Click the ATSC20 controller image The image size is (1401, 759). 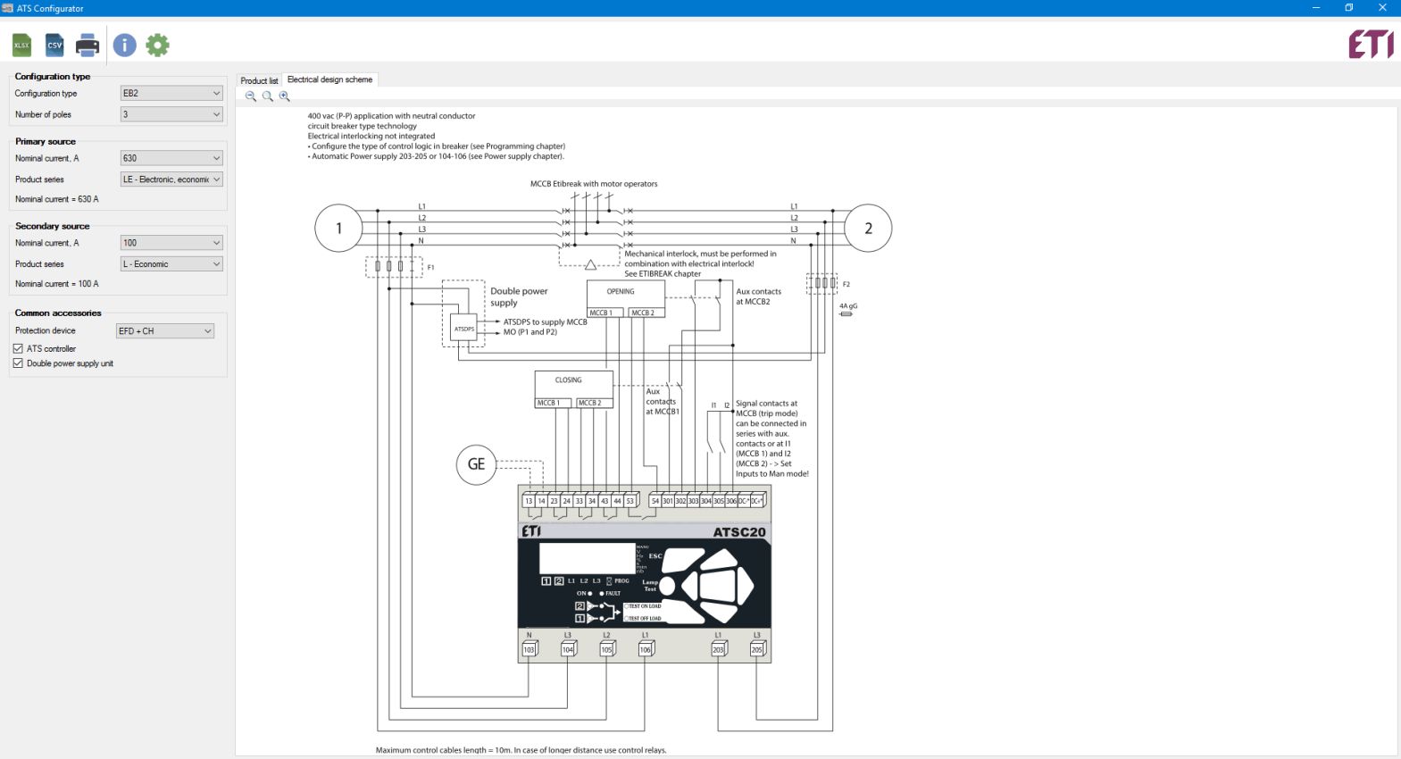(644, 574)
